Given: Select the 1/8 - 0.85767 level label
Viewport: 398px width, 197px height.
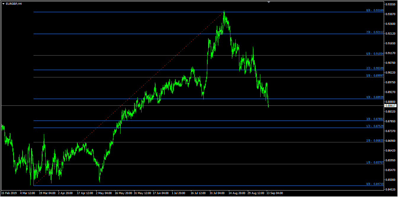Looking at the screenshot, I should click(x=375, y=162).
